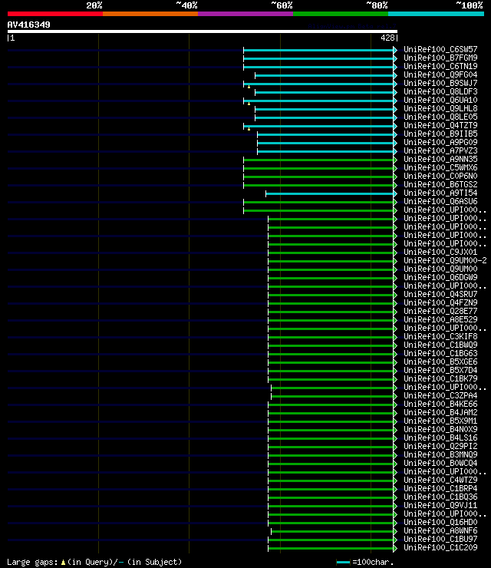Open hit UniRef100_Q8LDF3
491x568 pixels.
point(440,91)
